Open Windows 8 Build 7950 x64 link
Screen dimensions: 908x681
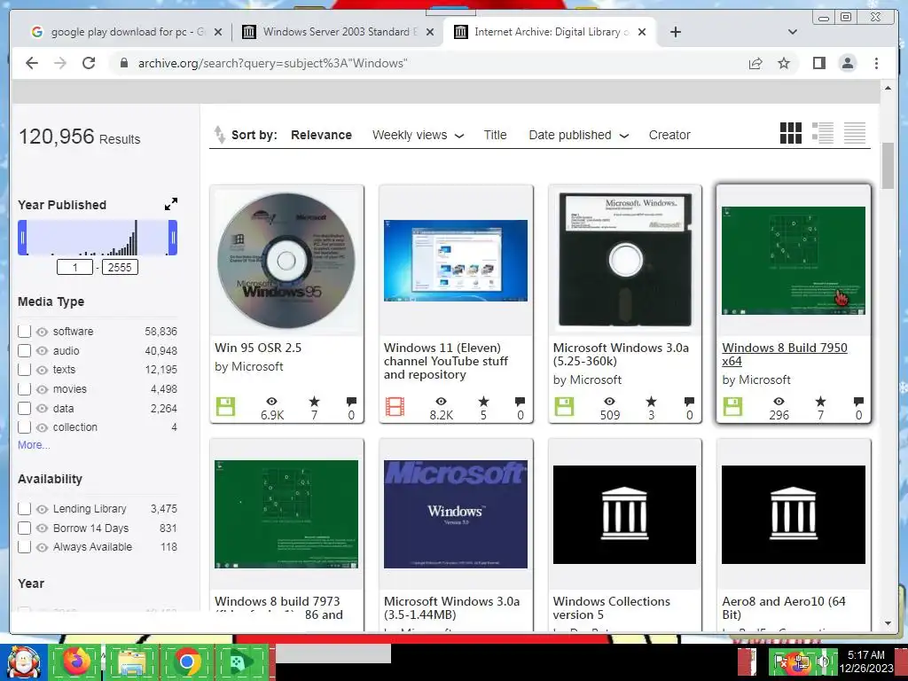(784, 355)
